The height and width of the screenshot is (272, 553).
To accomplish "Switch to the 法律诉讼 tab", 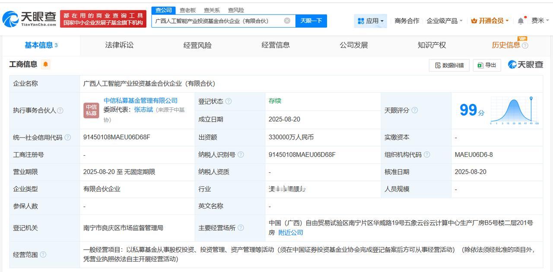I will click(x=119, y=45).
